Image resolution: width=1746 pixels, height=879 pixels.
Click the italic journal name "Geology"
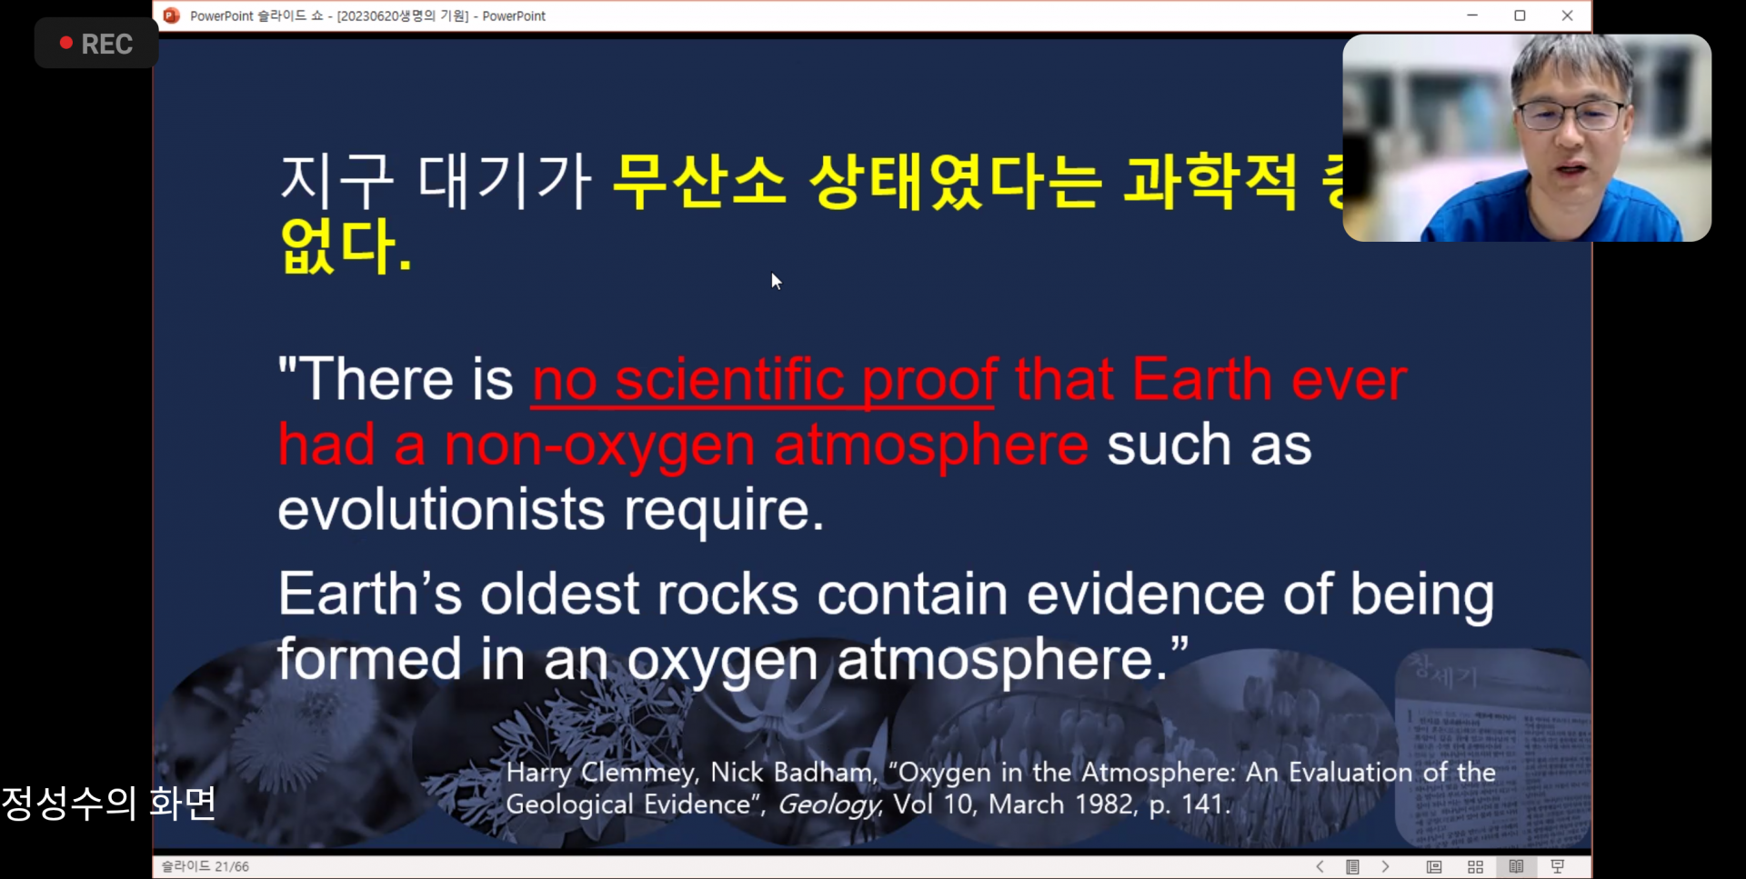click(x=830, y=805)
